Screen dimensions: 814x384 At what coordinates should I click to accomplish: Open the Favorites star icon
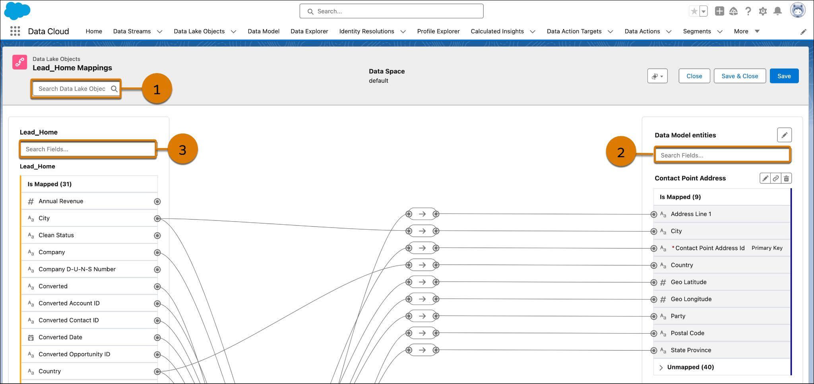tap(694, 11)
